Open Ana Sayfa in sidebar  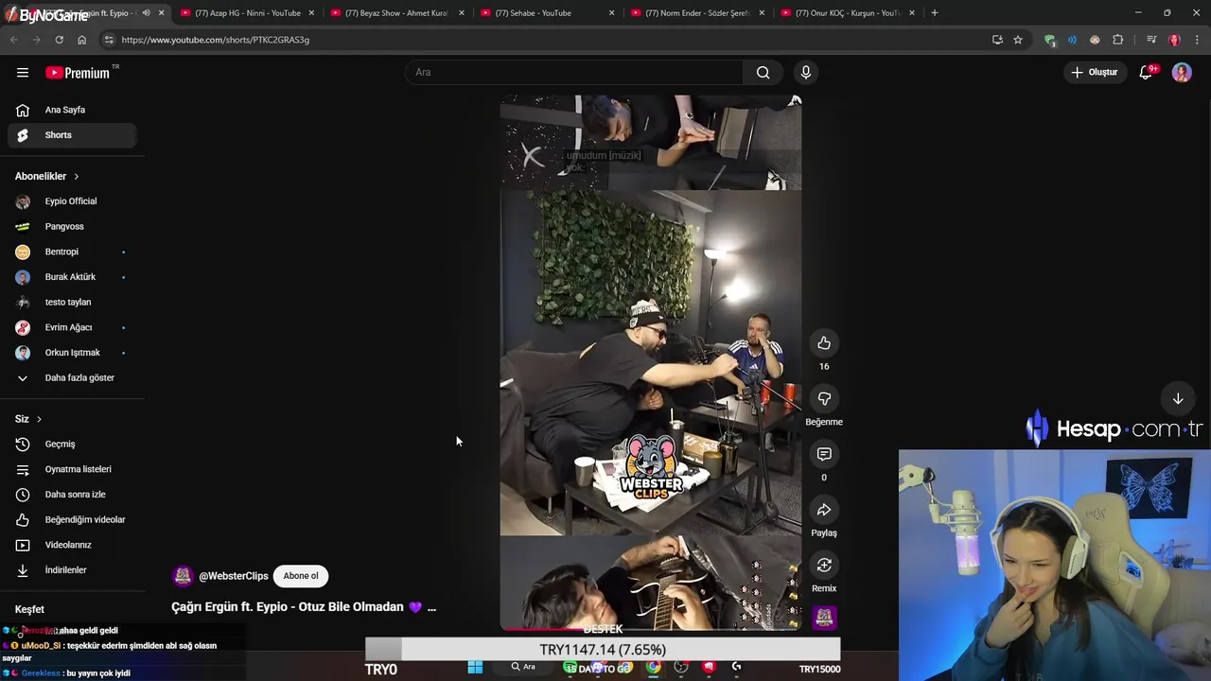(72, 110)
